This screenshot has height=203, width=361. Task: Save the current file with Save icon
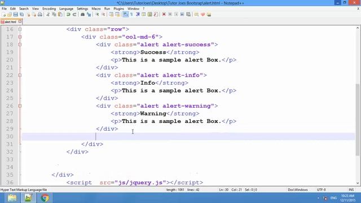click(x=15, y=15)
